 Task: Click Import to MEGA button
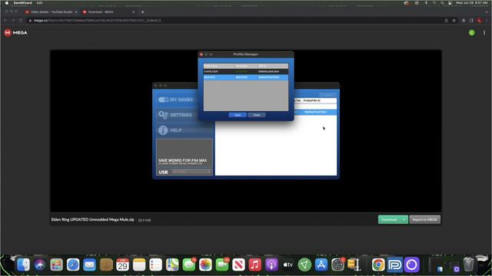[x=425, y=220]
